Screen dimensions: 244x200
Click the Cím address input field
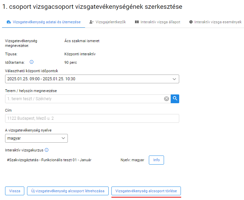tap(92, 118)
